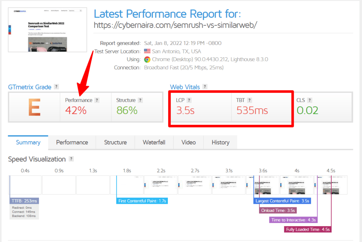Click the help icon beside Speed Visualization

[x=71, y=159]
